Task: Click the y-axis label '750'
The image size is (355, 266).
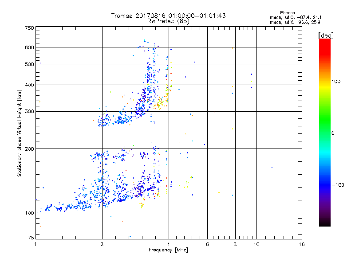Action: tap(29, 28)
